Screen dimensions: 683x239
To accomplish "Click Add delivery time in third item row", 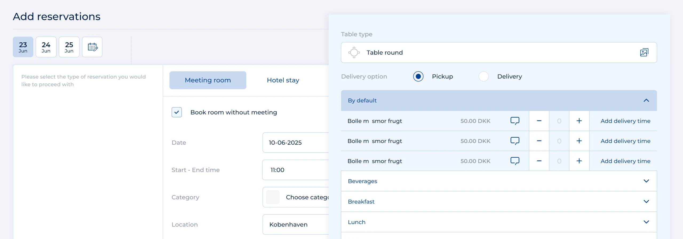I will tap(625, 161).
